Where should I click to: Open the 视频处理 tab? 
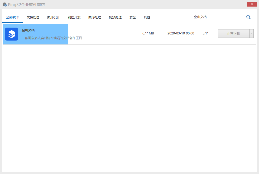[115, 17]
